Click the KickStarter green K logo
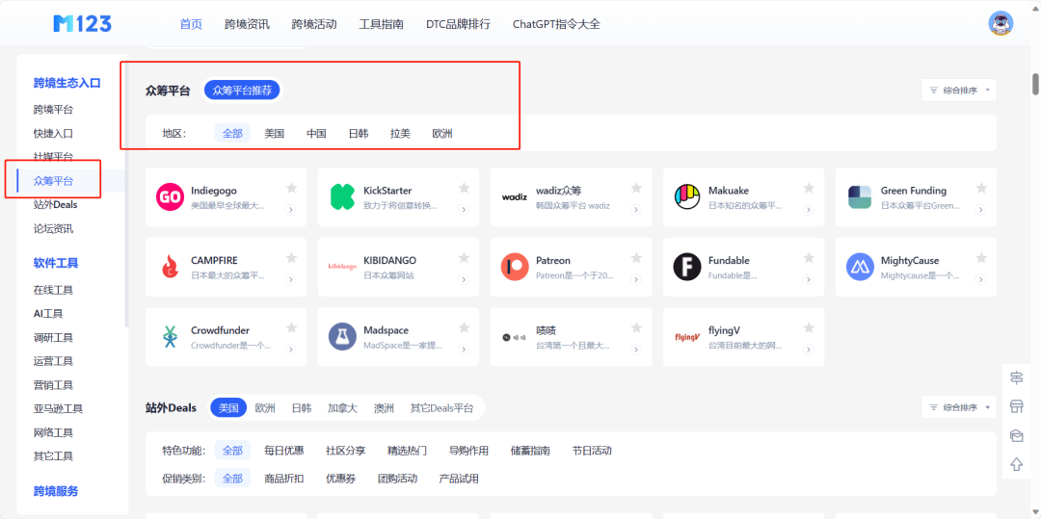 pyautogui.click(x=342, y=196)
